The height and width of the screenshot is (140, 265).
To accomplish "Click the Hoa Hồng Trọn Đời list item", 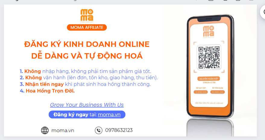I will click(47, 91).
